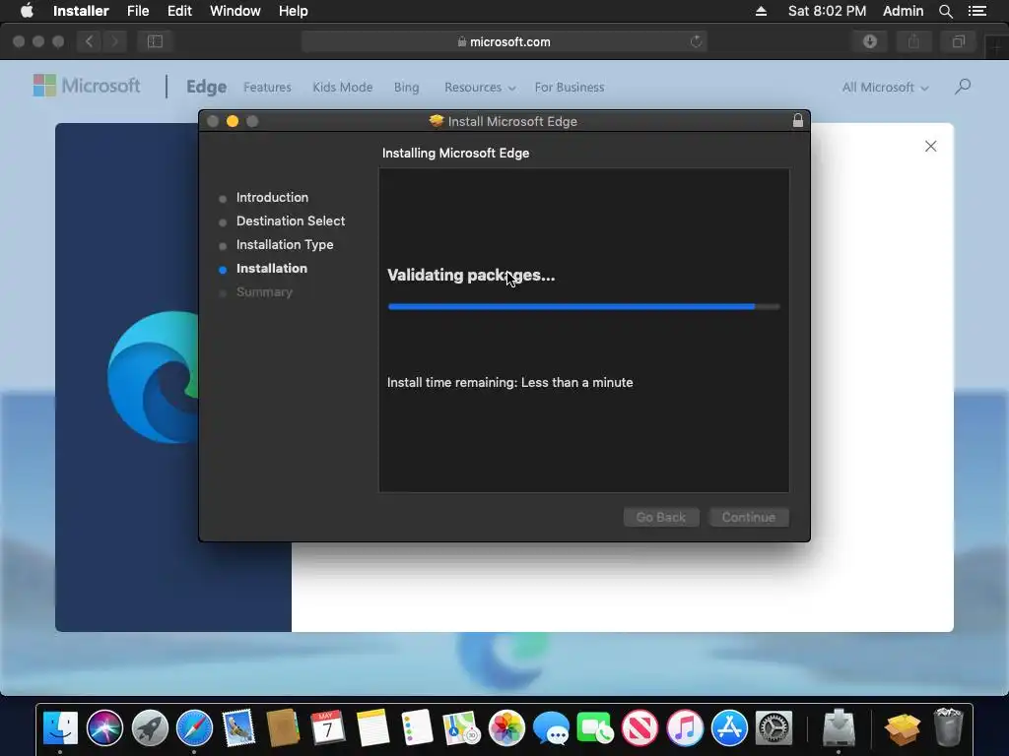Click the Microsoft logo

[87, 86]
